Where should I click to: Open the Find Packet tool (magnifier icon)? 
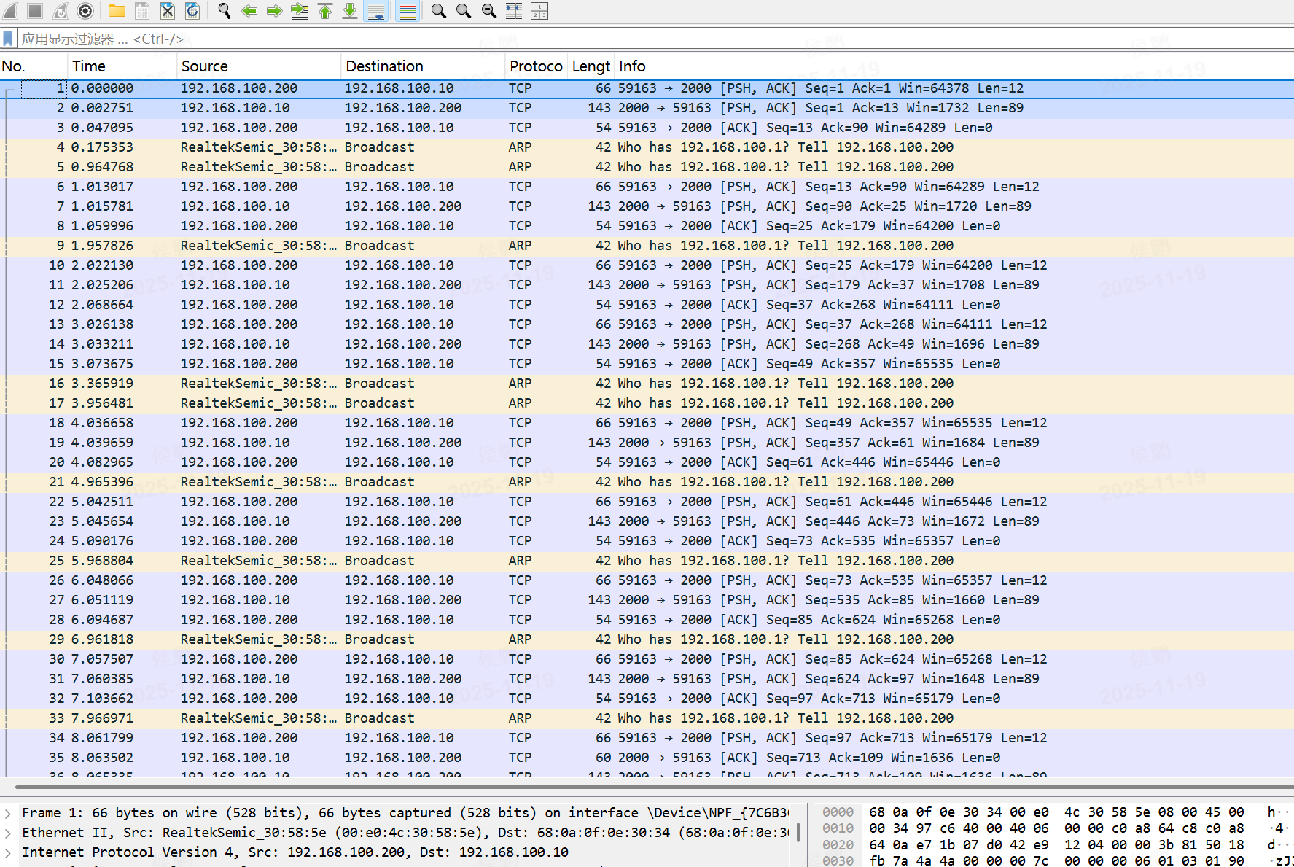tap(225, 11)
